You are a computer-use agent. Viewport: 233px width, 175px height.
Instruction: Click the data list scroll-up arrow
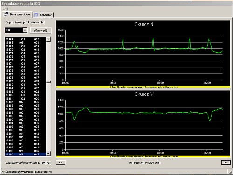[48, 40]
